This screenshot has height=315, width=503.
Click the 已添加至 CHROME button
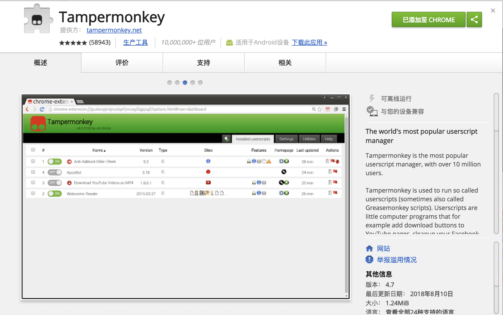tap(428, 19)
